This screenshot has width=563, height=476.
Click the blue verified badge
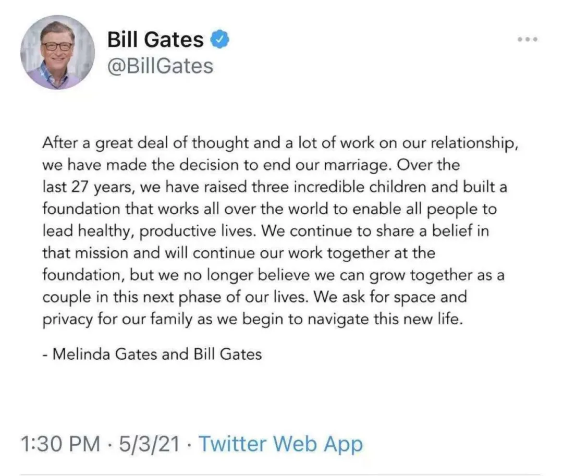pos(219,39)
